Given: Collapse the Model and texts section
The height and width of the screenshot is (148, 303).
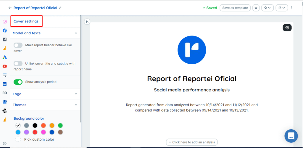Looking at the screenshot, I should click(x=76, y=33).
